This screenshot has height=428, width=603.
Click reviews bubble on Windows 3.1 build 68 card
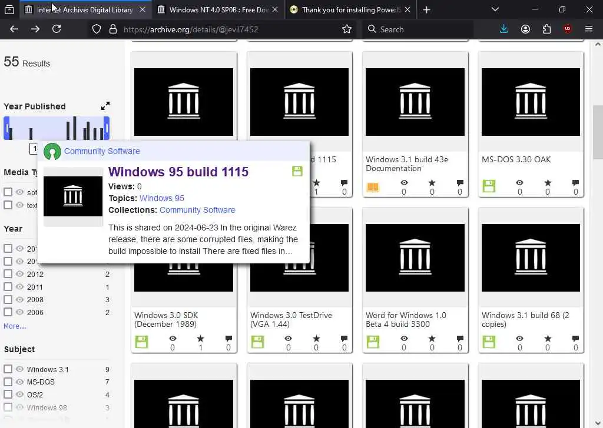[x=575, y=339]
